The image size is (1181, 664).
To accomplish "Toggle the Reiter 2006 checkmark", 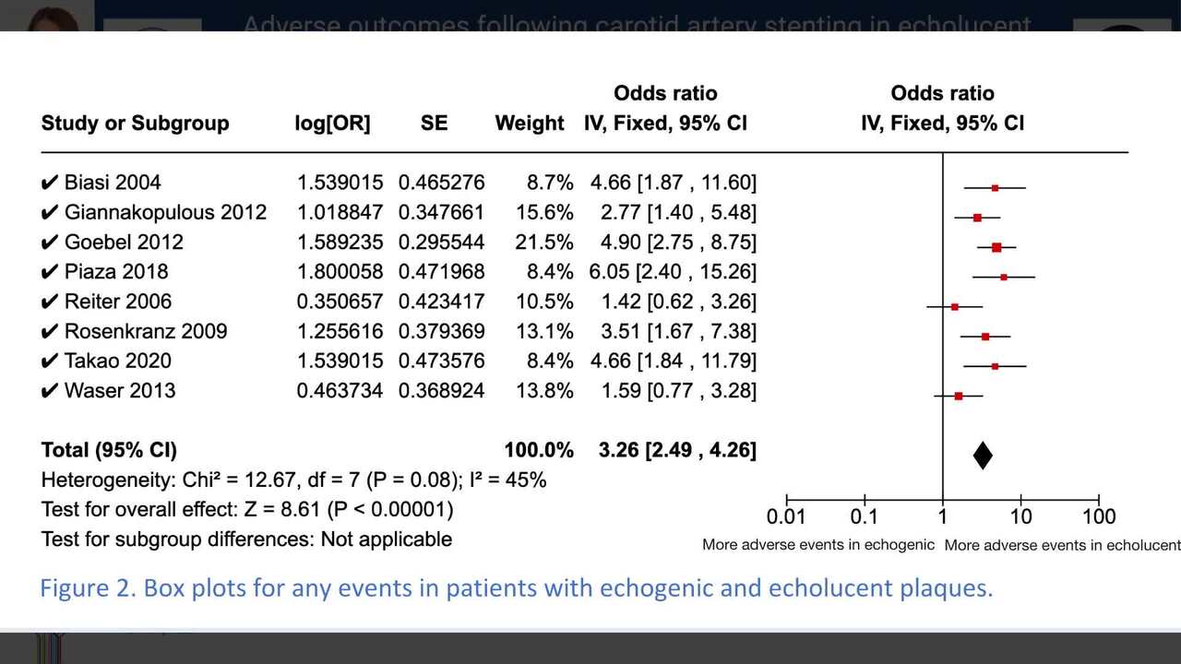I will point(50,302).
